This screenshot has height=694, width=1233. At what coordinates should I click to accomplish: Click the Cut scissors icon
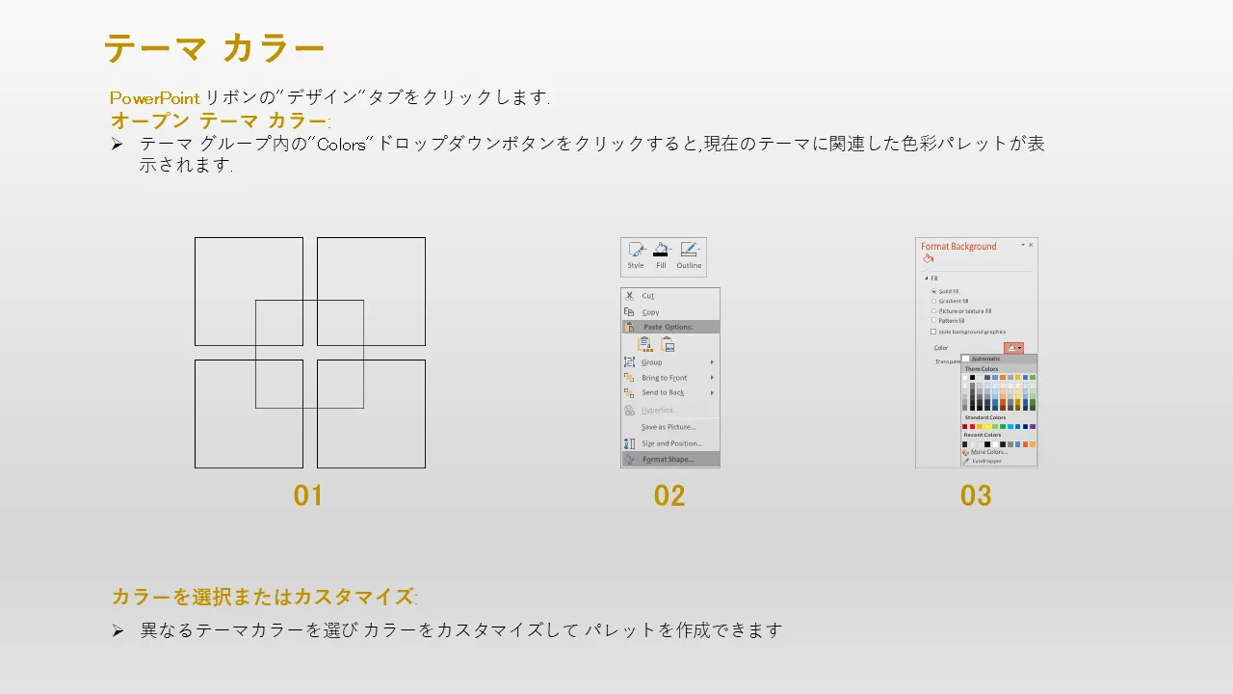(629, 296)
